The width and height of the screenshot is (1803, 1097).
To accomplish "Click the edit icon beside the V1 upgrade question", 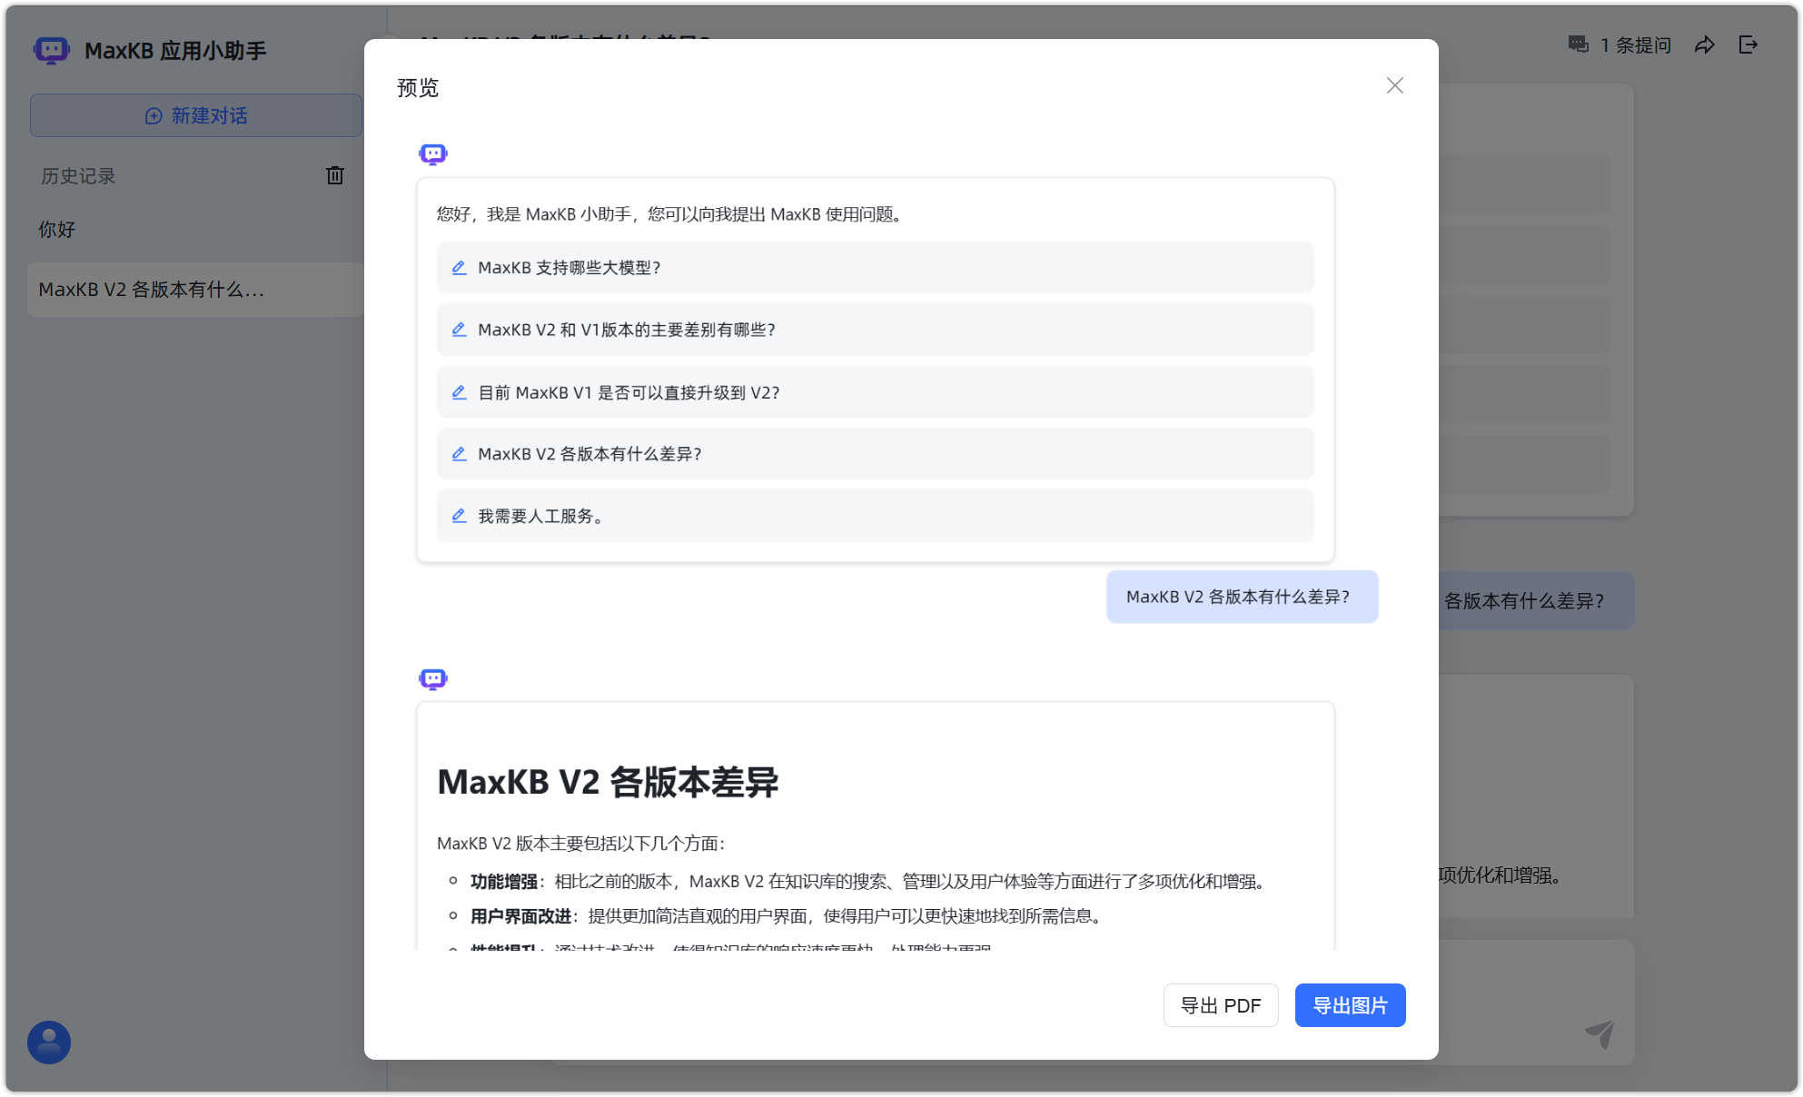I will [x=459, y=391].
